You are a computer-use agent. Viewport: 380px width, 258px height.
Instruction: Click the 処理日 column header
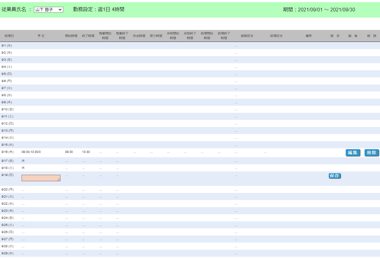point(9,36)
